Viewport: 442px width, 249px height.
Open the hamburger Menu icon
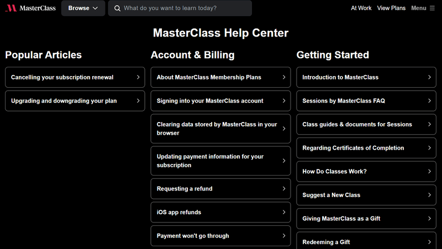pos(432,8)
